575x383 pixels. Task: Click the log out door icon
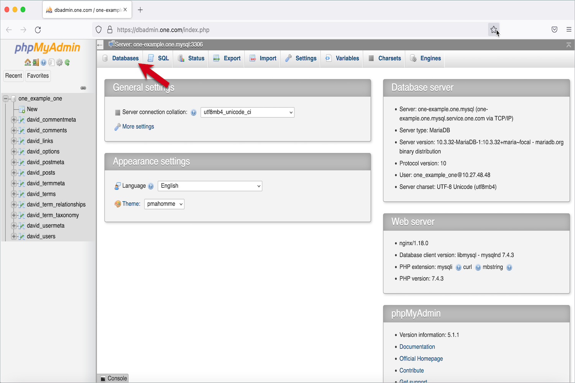36,62
